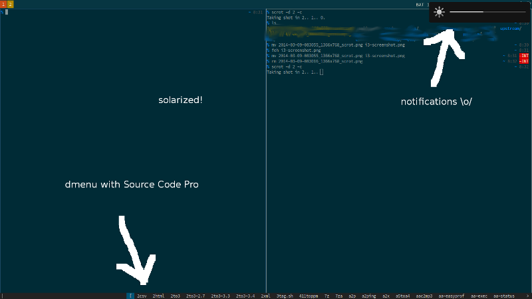
Task: Pick a2ping from the dmenu list
Action: click(369, 296)
